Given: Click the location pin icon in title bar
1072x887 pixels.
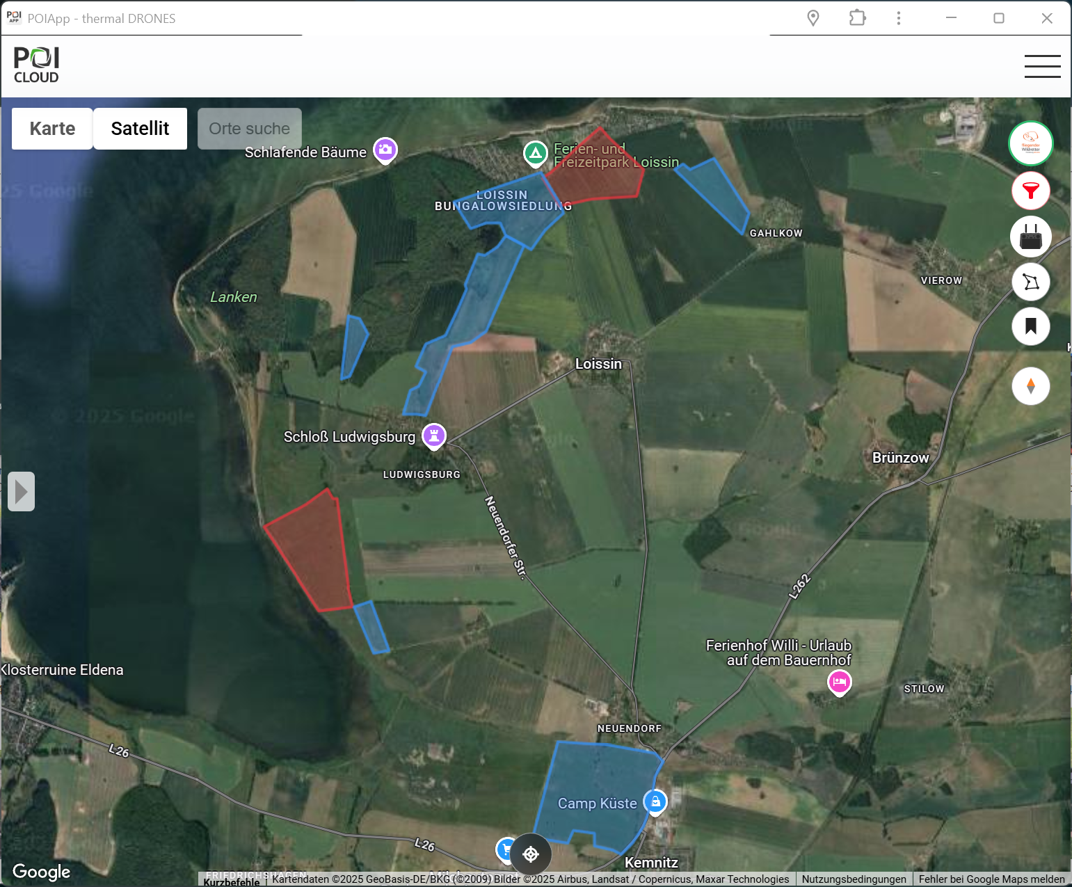Looking at the screenshot, I should point(813,18).
